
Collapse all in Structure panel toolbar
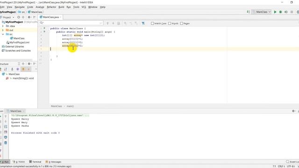(x=23, y=64)
